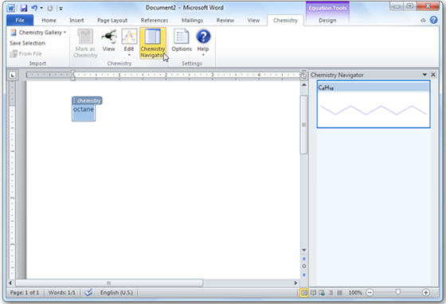Switch to Web Layout view

pyautogui.click(x=322, y=292)
